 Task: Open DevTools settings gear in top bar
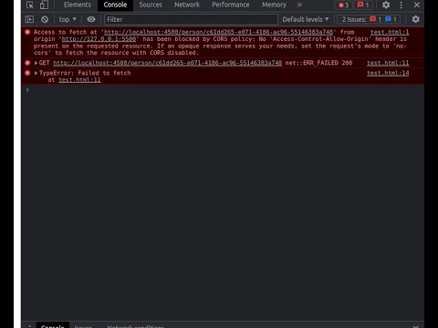[386, 5]
